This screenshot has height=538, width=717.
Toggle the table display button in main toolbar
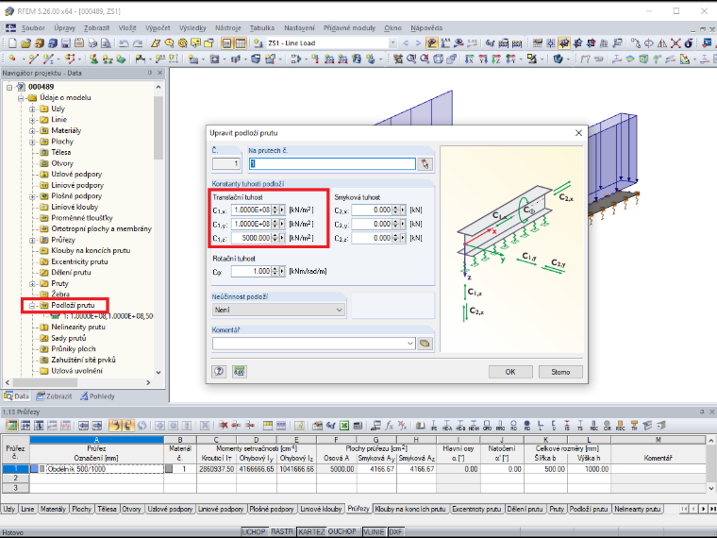240,43
